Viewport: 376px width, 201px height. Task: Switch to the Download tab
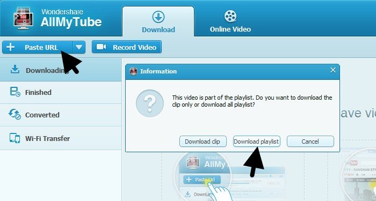(158, 21)
